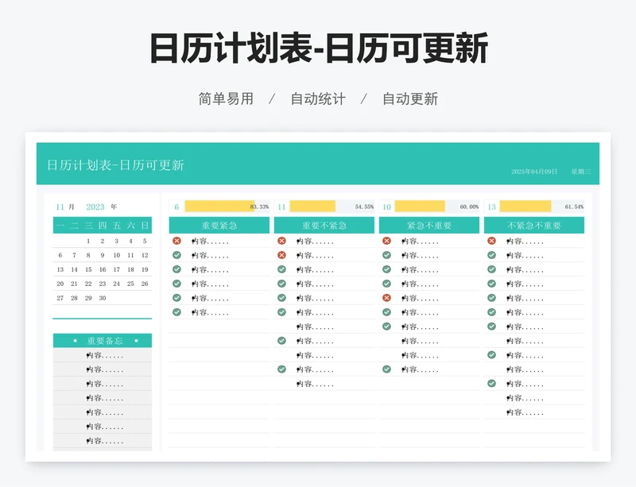Image resolution: width=636 pixels, height=487 pixels.
Task: Click the bottom green check in 不紧急不重要 column
Action: pyautogui.click(x=491, y=383)
